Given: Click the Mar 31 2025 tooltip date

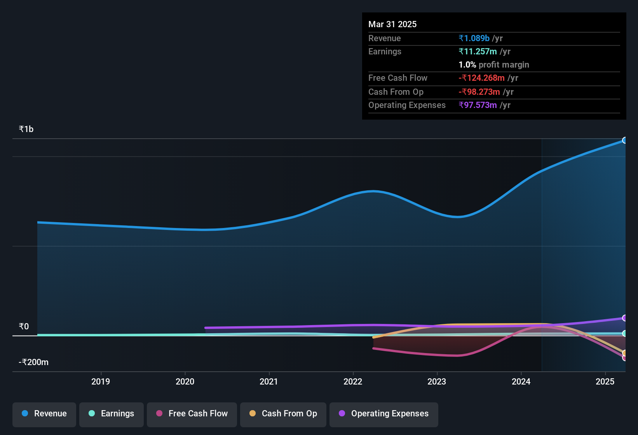Looking at the screenshot, I should pyautogui.click(x=392, y=24).
